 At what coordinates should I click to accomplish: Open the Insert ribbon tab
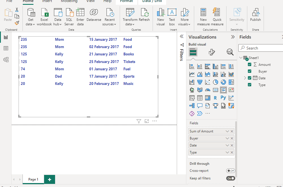pyautogui.click(x=47, y=1)
